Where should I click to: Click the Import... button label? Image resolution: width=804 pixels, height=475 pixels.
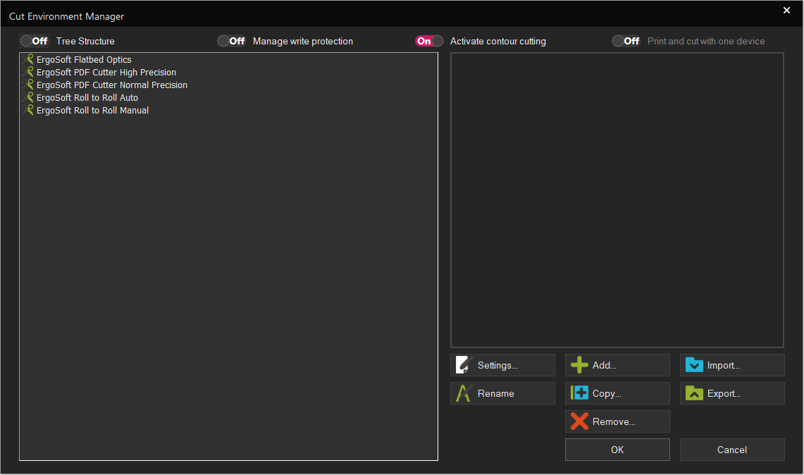724,365
